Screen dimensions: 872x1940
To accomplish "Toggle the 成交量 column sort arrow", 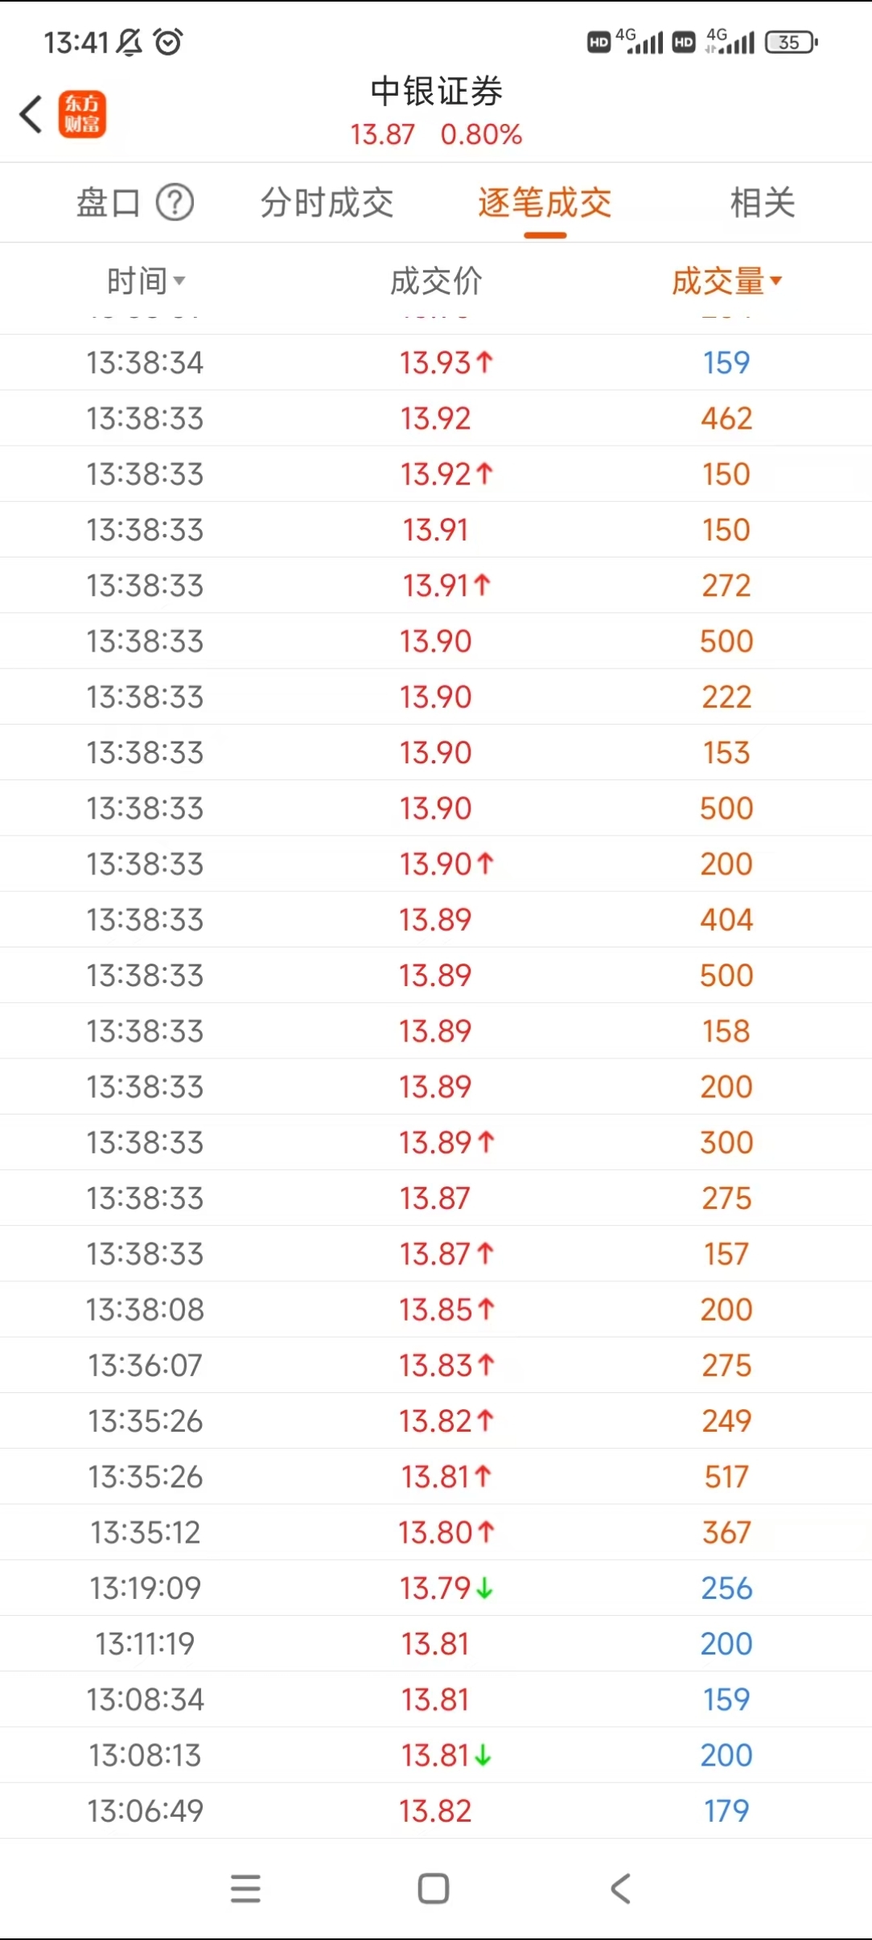I will tap(775, 281).
